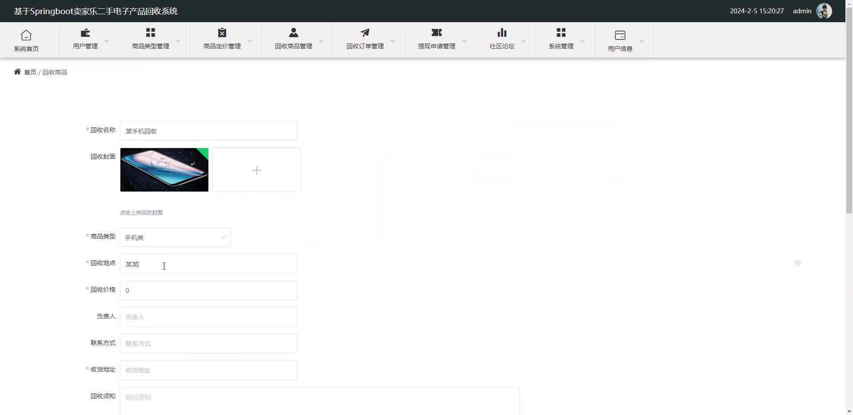Go to 首页 breadcrumb link

point(30,72)
